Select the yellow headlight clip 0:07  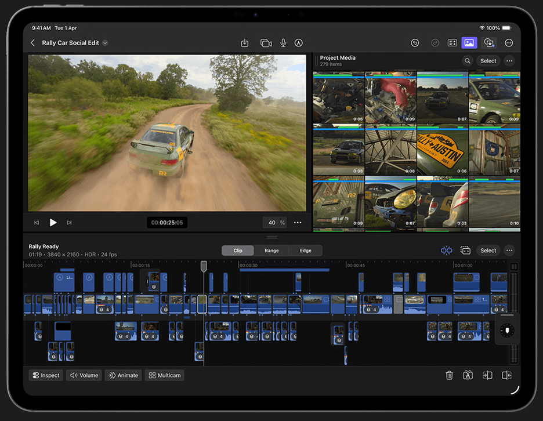(390, 202)
